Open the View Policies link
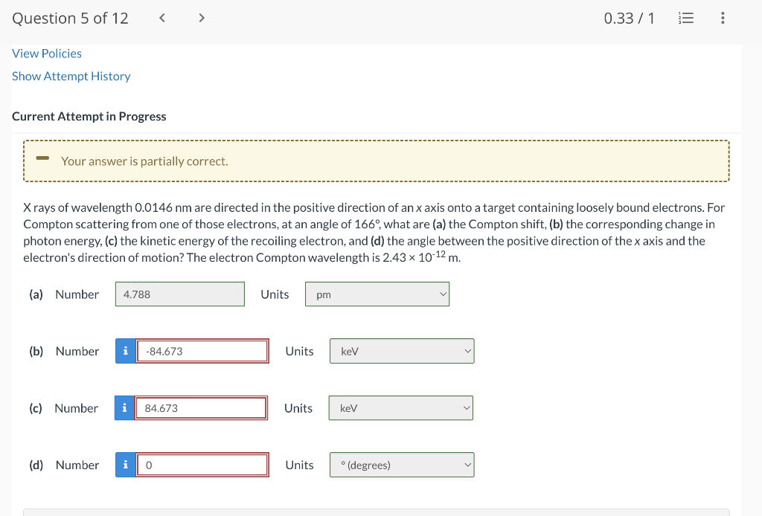 click(x=47, y=54)
